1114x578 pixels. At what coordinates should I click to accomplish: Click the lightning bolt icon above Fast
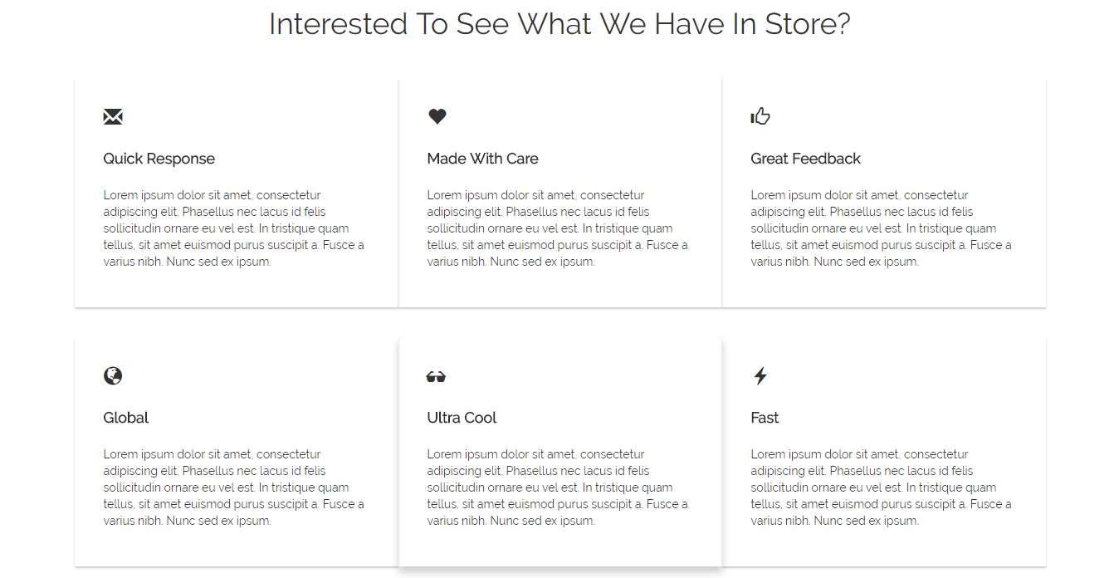pyautogui.click(x=760, y=376)
